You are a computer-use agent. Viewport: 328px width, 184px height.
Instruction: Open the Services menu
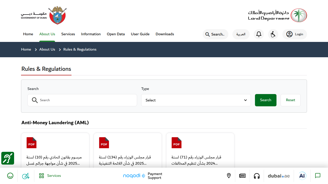pyautogui.click(x=68, y=34)
